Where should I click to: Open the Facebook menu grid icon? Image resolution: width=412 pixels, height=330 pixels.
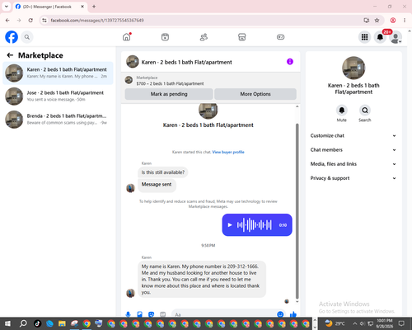[364, 37]
